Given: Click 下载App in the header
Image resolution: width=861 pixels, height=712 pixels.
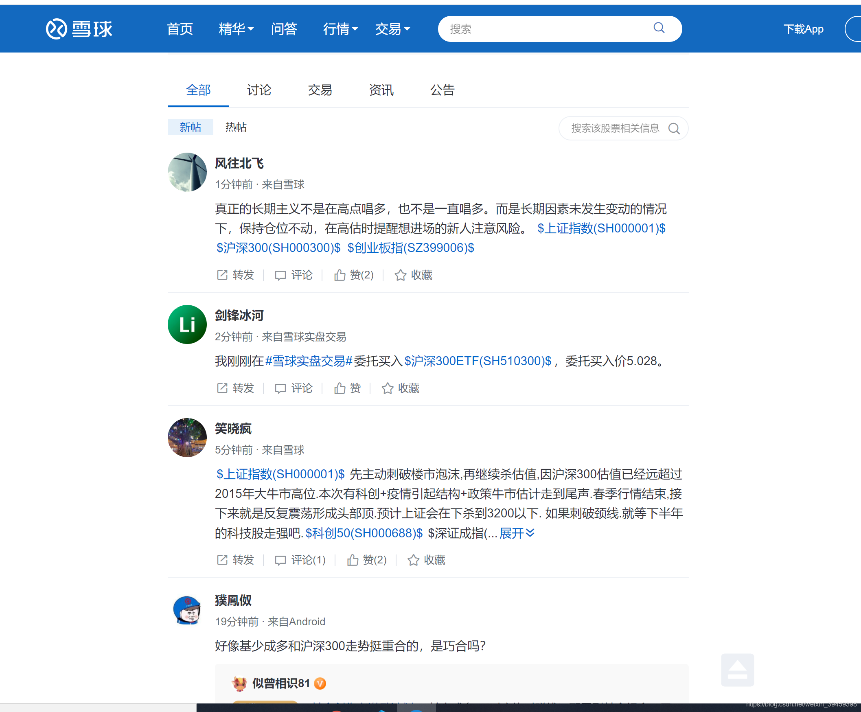Looking at the screenshot, I should pyautogui.click(x=803, y=28).
